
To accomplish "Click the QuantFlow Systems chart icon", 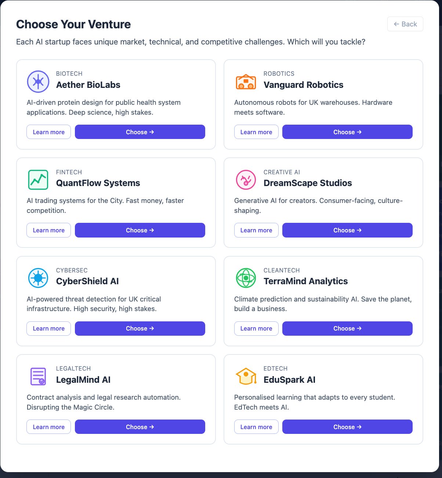I will tap(38, 180).
